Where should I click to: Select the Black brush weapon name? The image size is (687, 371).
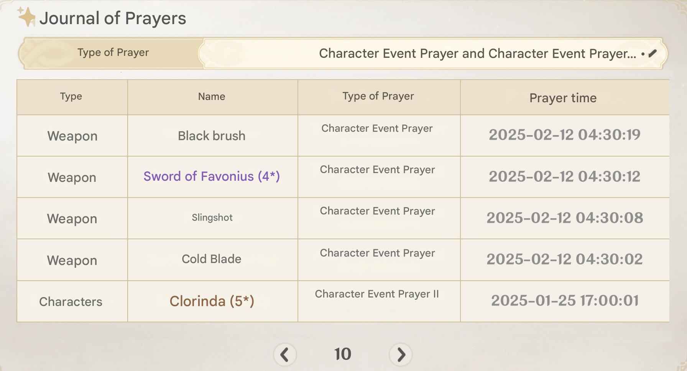212,136
